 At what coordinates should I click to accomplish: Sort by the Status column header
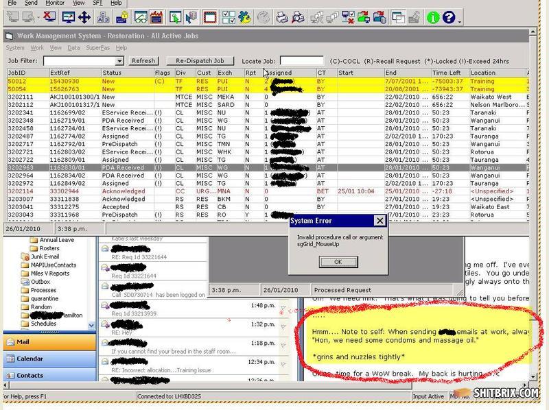pyautogui.click(x=127, y=73)
